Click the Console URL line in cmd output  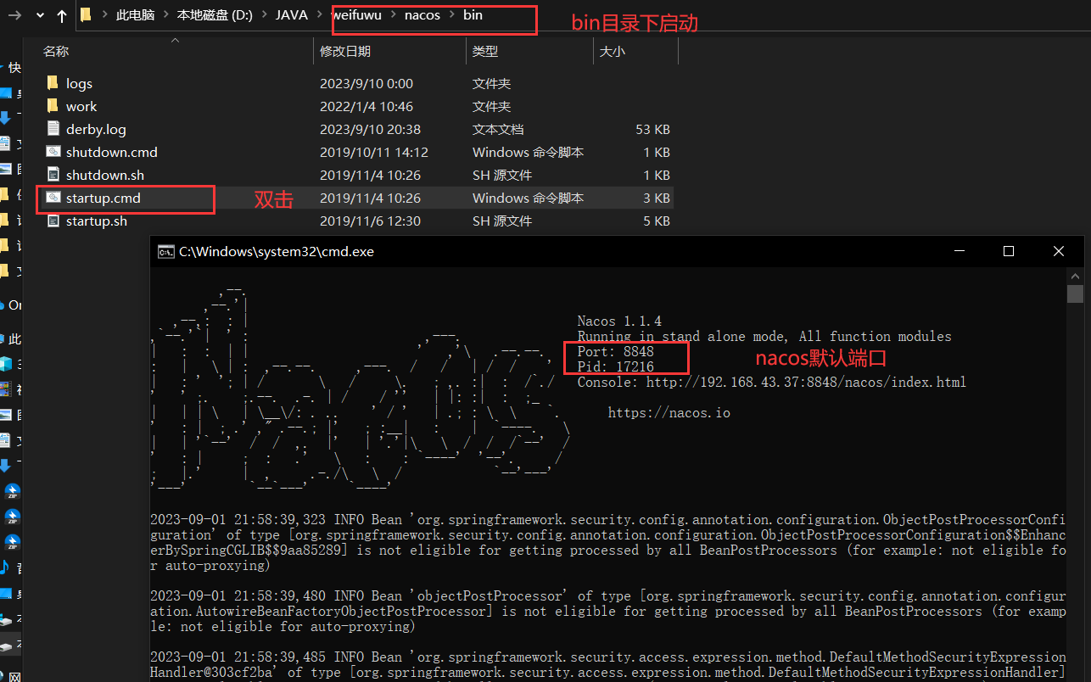pos(771,382)
